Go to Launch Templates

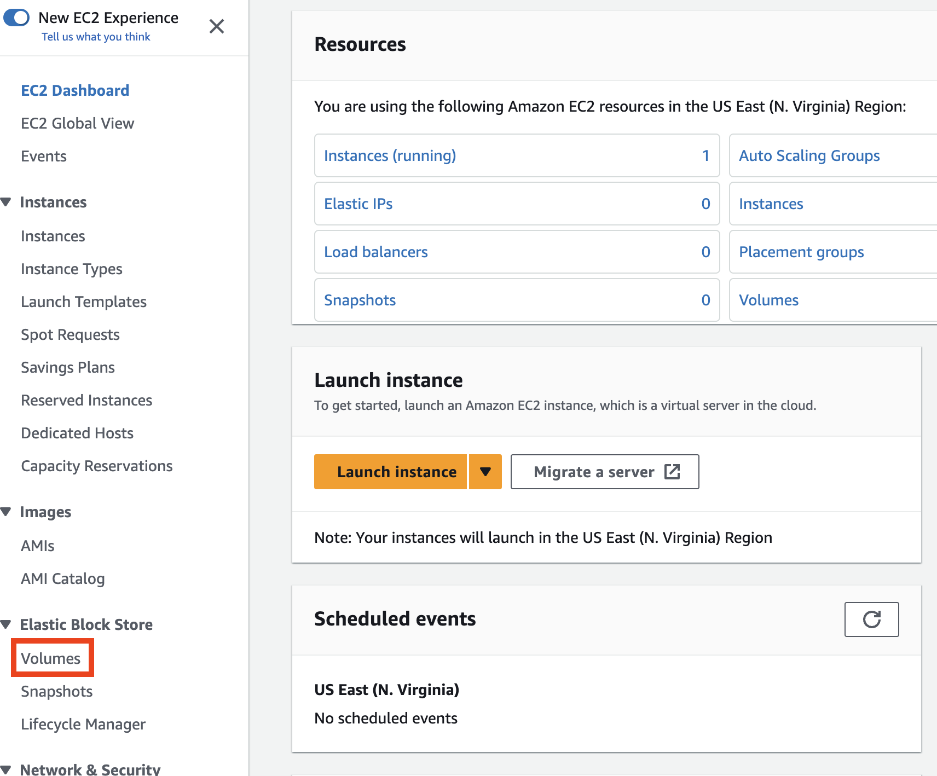[x=84, y=302]
